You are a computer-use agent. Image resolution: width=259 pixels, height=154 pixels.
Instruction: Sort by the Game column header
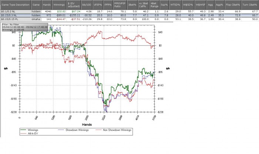pyautogui.click(x=36, y=5)
